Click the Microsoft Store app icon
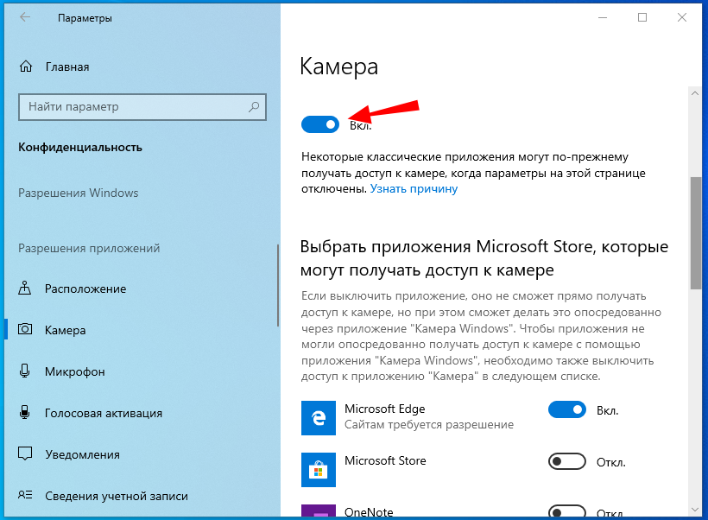This screenshot has height=520, width=708. (319, 469)
